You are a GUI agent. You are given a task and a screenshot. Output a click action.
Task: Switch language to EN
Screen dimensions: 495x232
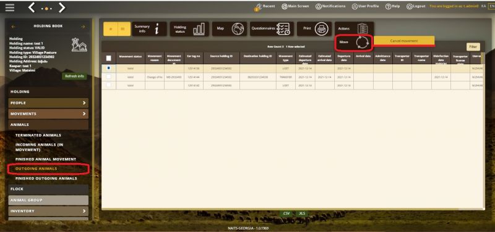(491, 6)
